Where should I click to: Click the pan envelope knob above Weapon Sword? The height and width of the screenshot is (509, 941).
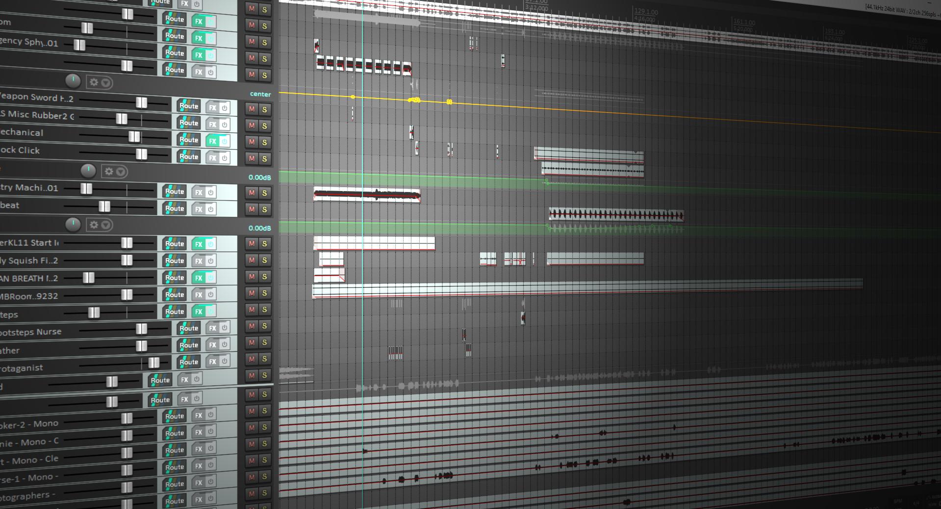point(73,81)
